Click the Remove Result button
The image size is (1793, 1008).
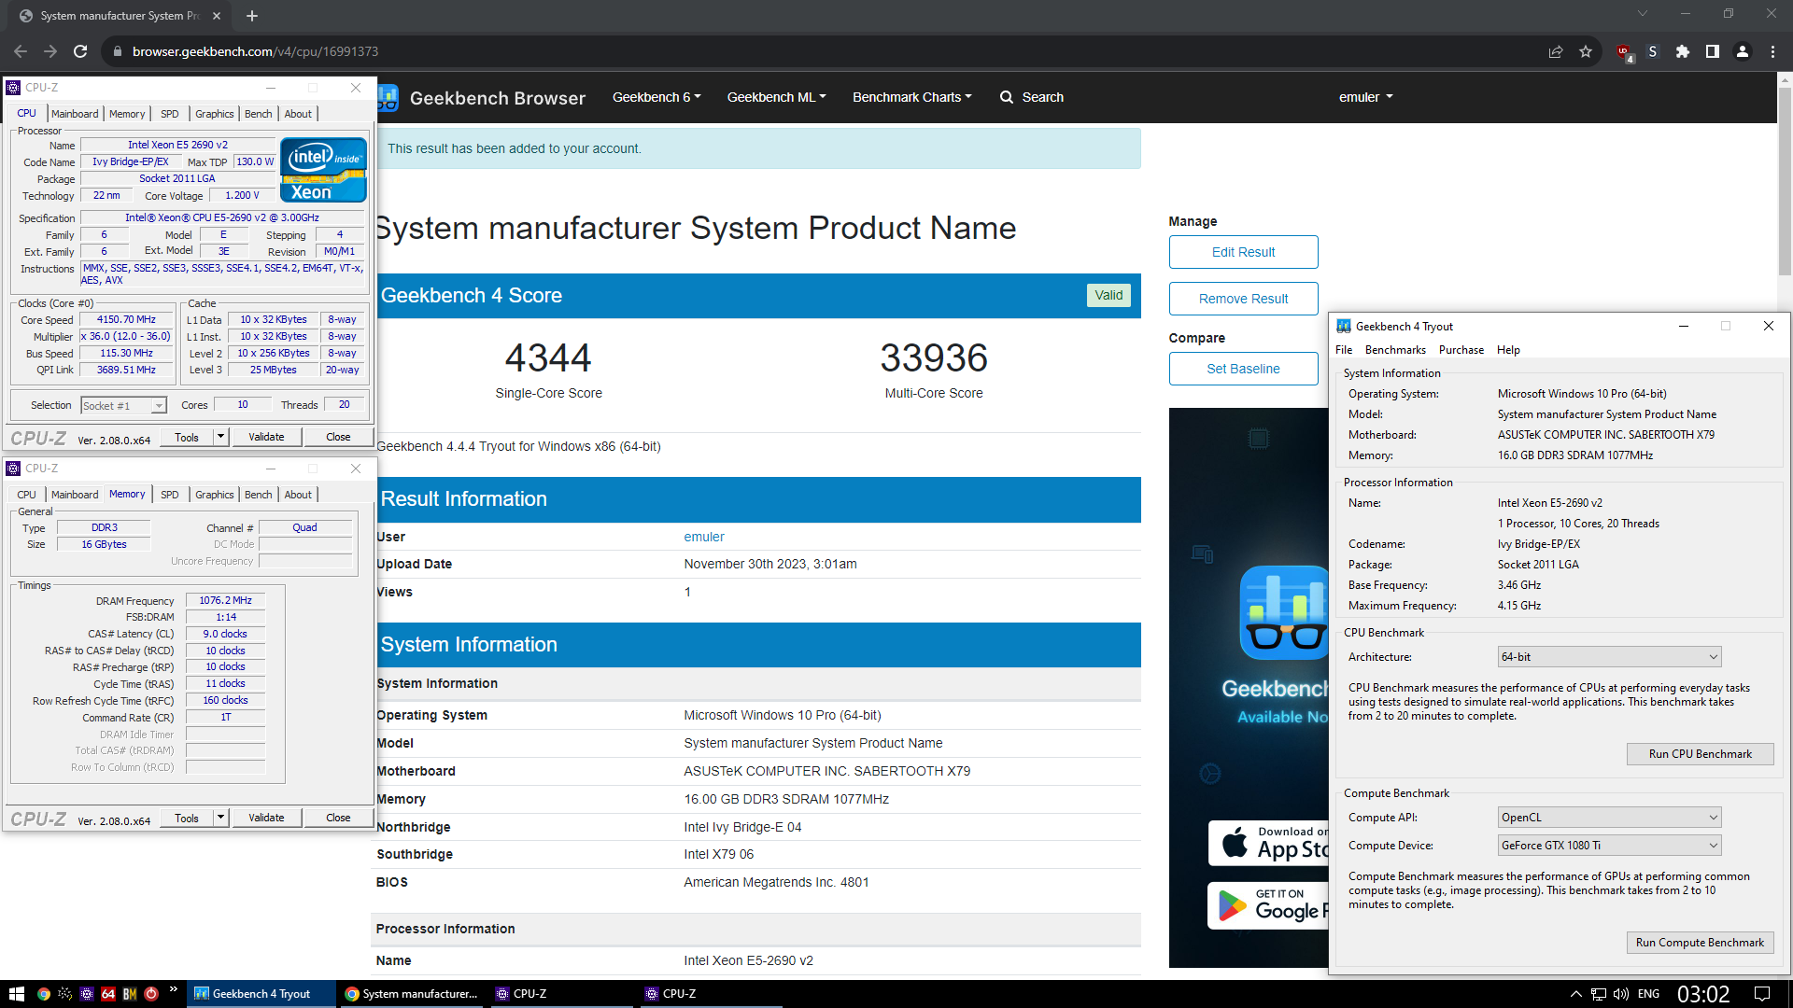point(1243,299)
